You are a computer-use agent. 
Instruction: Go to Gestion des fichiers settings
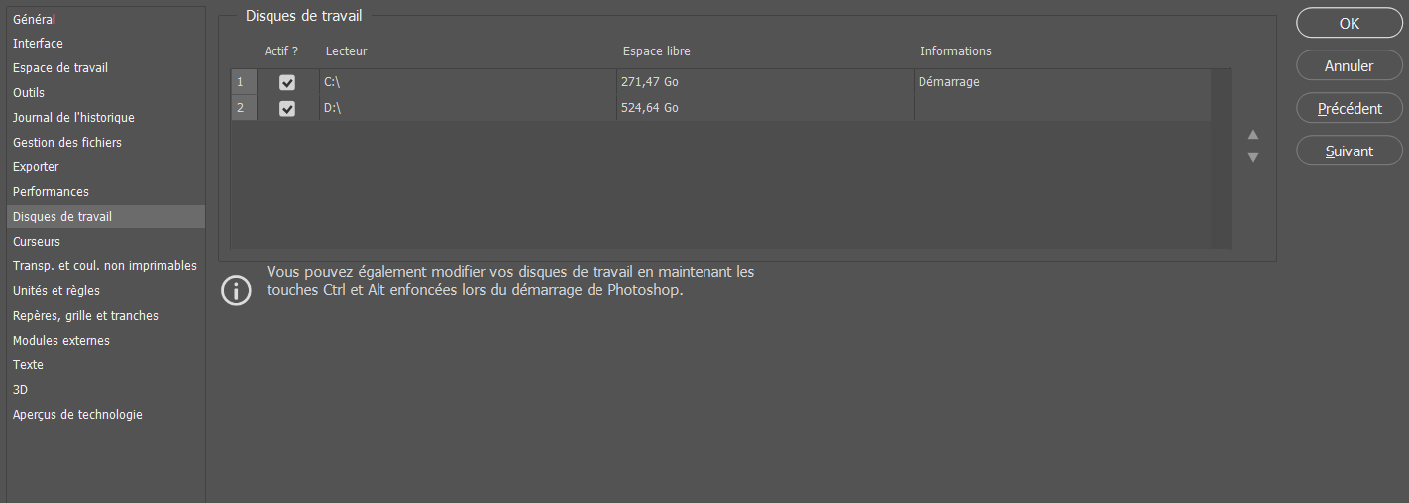(67, 143)
